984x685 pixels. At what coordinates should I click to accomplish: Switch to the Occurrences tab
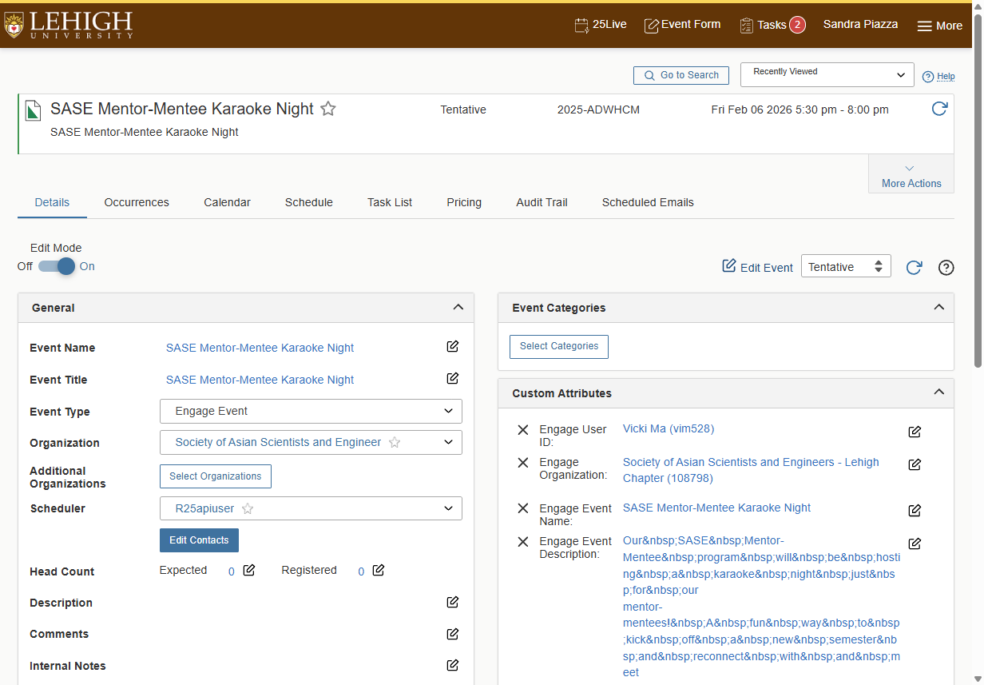point(137,202)
